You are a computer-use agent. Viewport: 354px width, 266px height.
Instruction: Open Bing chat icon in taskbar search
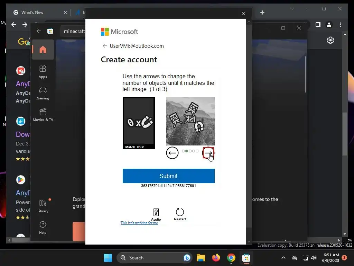pyautogui.click(x=187, y=258)
